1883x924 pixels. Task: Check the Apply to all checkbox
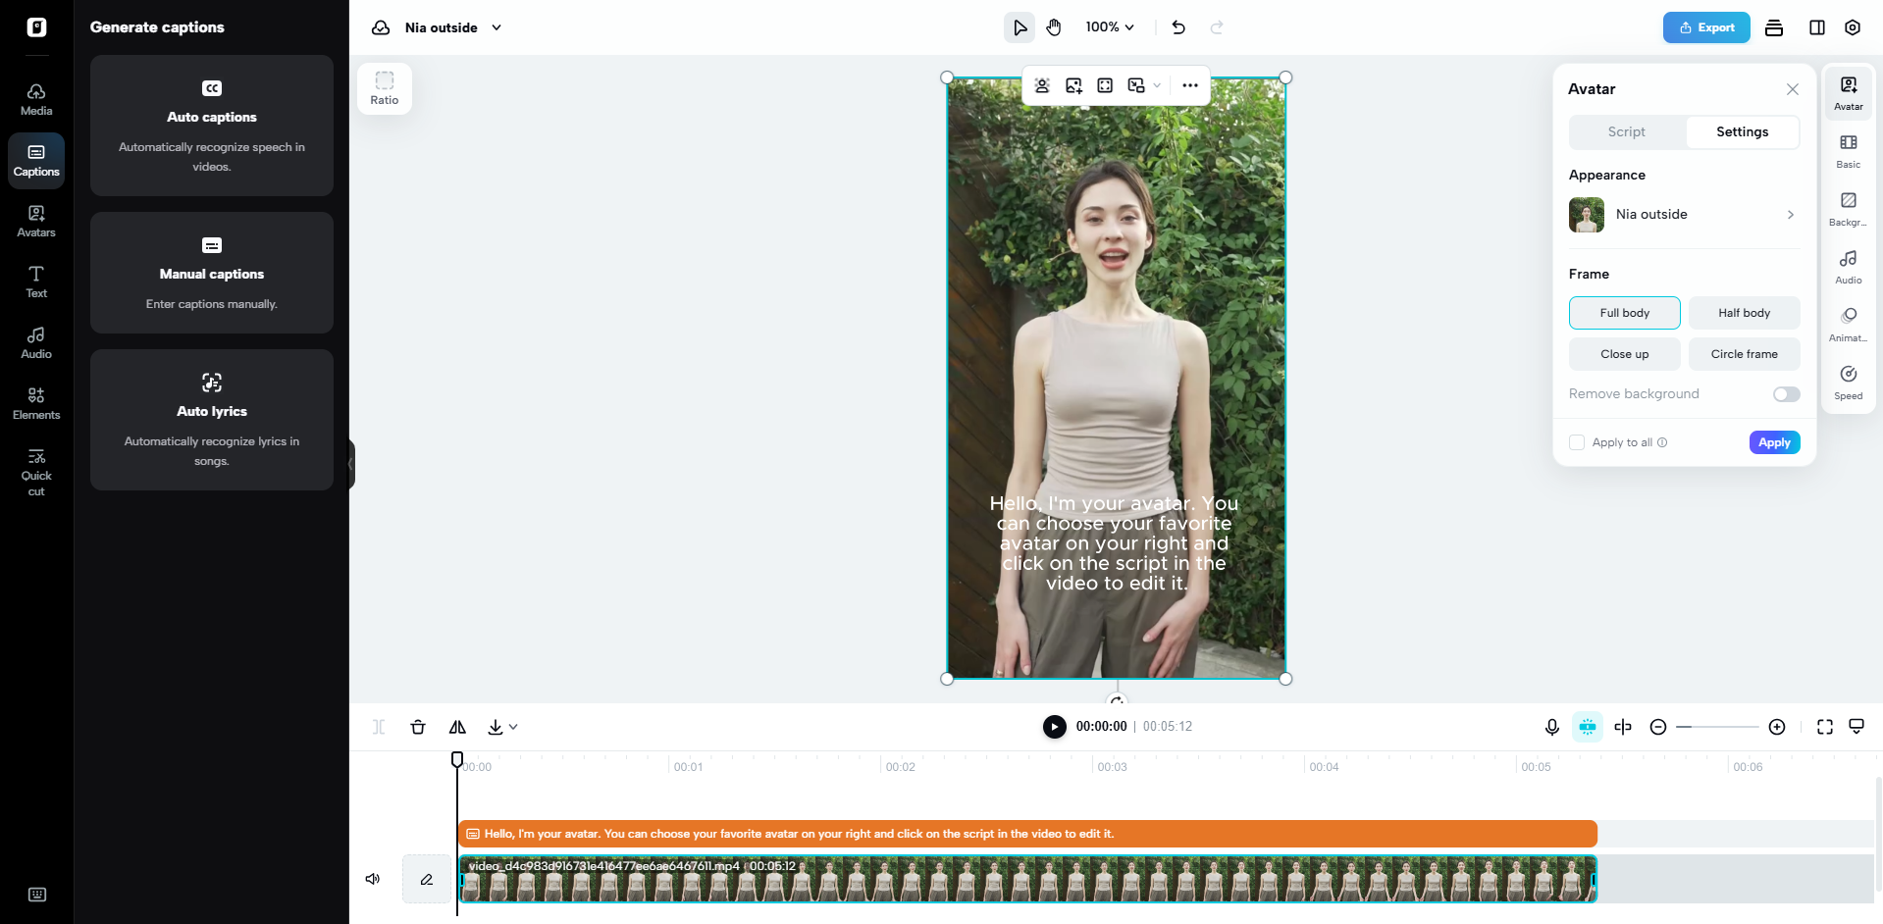tap(1577, 442)
